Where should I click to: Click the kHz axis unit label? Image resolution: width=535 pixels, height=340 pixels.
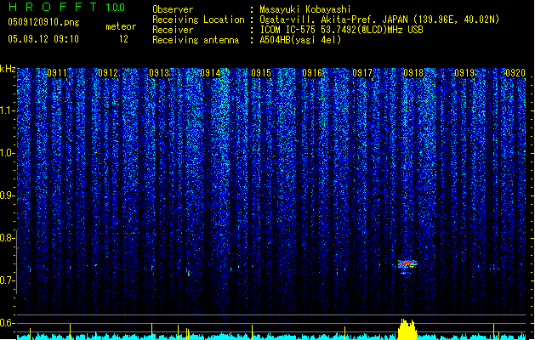coord(8,69)
